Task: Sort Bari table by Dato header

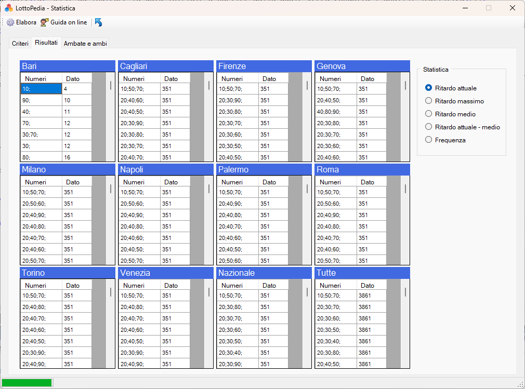Action: click(x=77, y=78)
